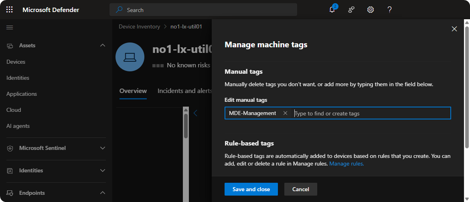Open the notifications bell
This screenshot has height=202, width=470.
point(332,10)
